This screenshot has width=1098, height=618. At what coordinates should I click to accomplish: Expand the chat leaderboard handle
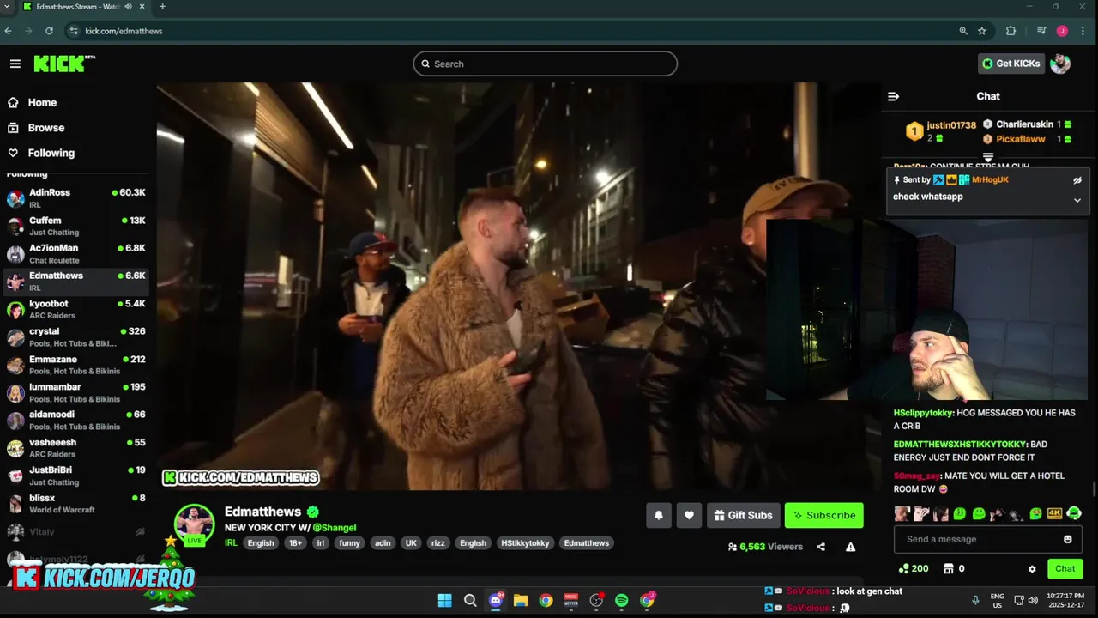[988, 157]
